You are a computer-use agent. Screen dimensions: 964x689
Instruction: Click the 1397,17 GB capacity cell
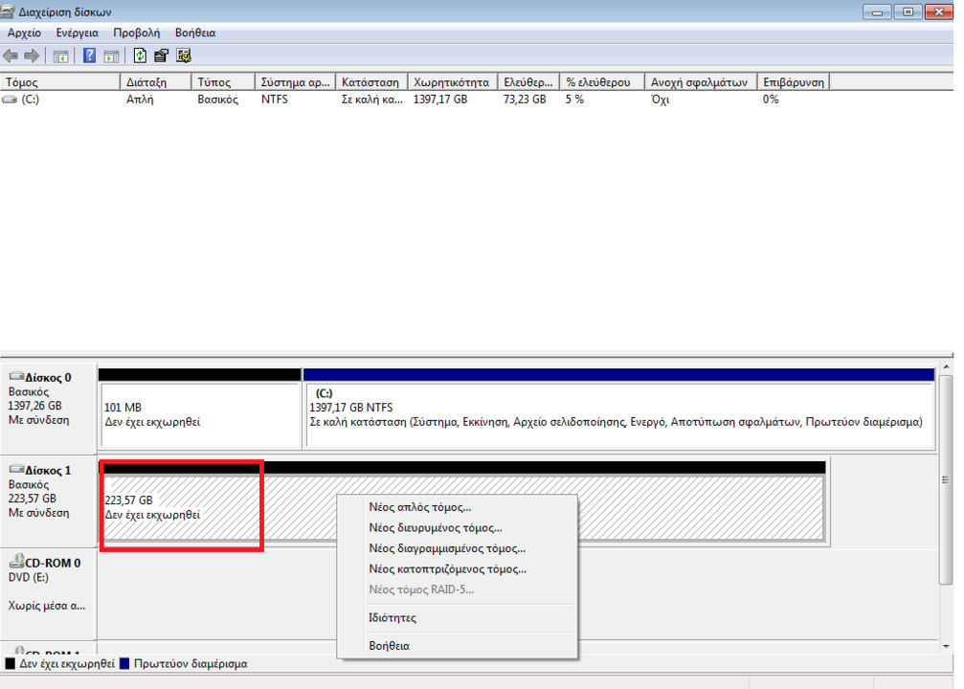pyautogui.click(x=440, y=100)
